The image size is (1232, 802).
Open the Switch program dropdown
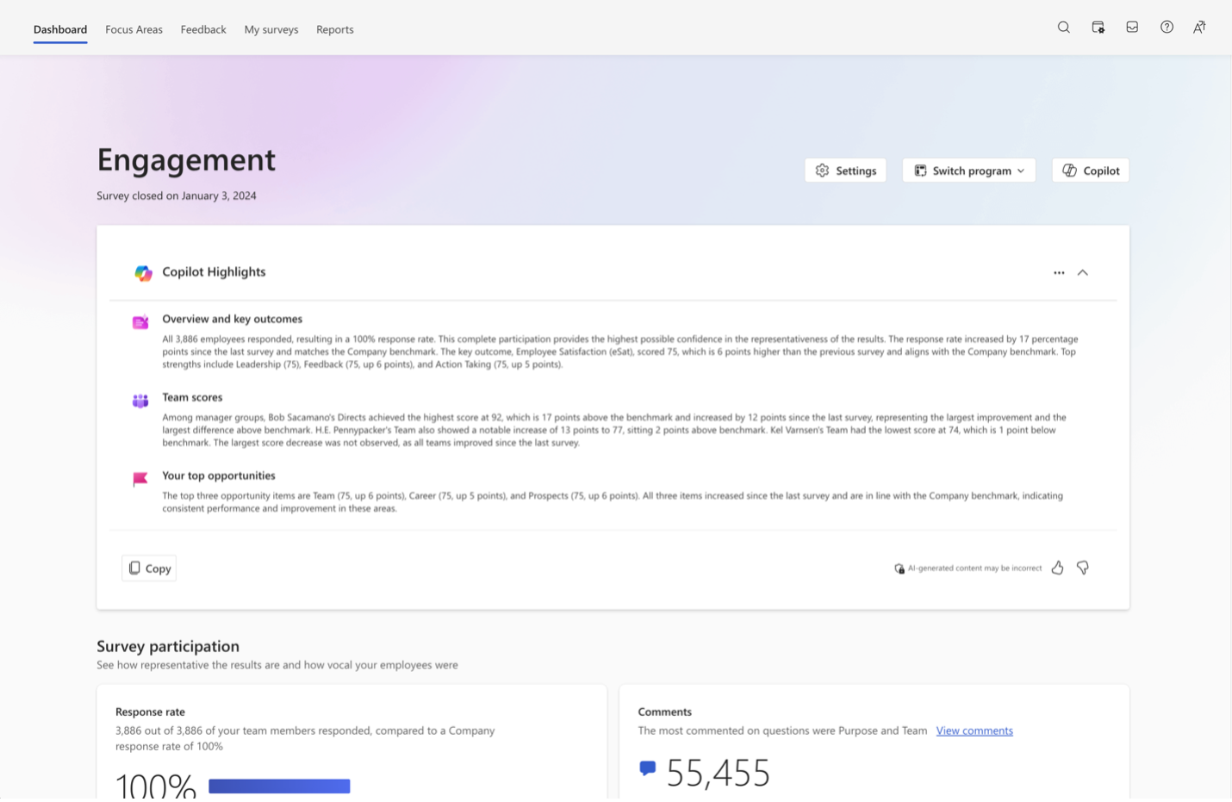(969, 171)
